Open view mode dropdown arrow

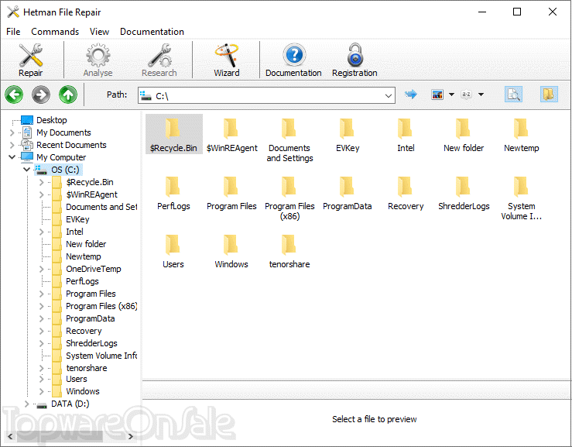coord(451,95)
